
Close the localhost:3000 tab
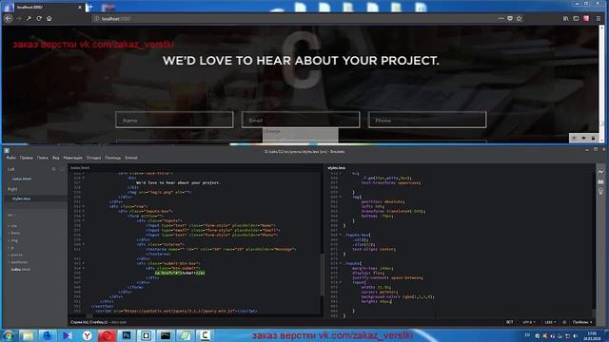pos(80,7)
